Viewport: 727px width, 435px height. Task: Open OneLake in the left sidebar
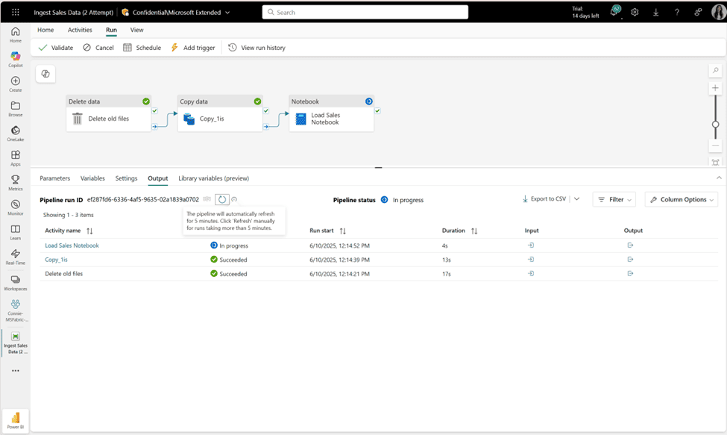click(15, 133)
